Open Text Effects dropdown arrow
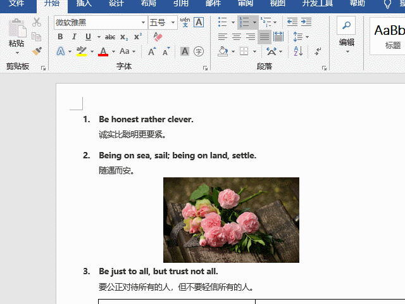The image size is (405, 304). [x=70, y=52]
